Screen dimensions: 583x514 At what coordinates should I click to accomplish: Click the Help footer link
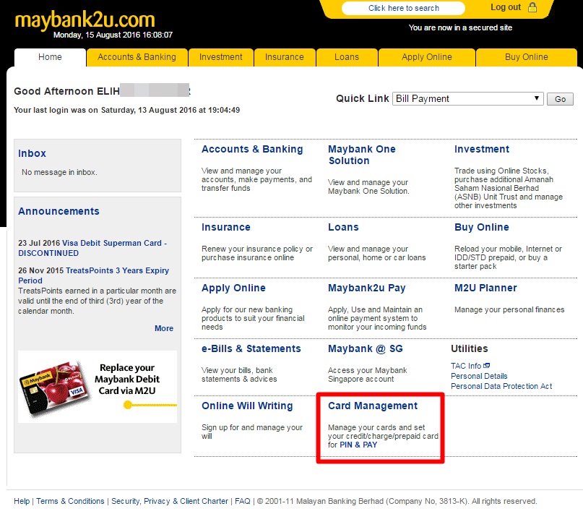click(x=22, y=501)
